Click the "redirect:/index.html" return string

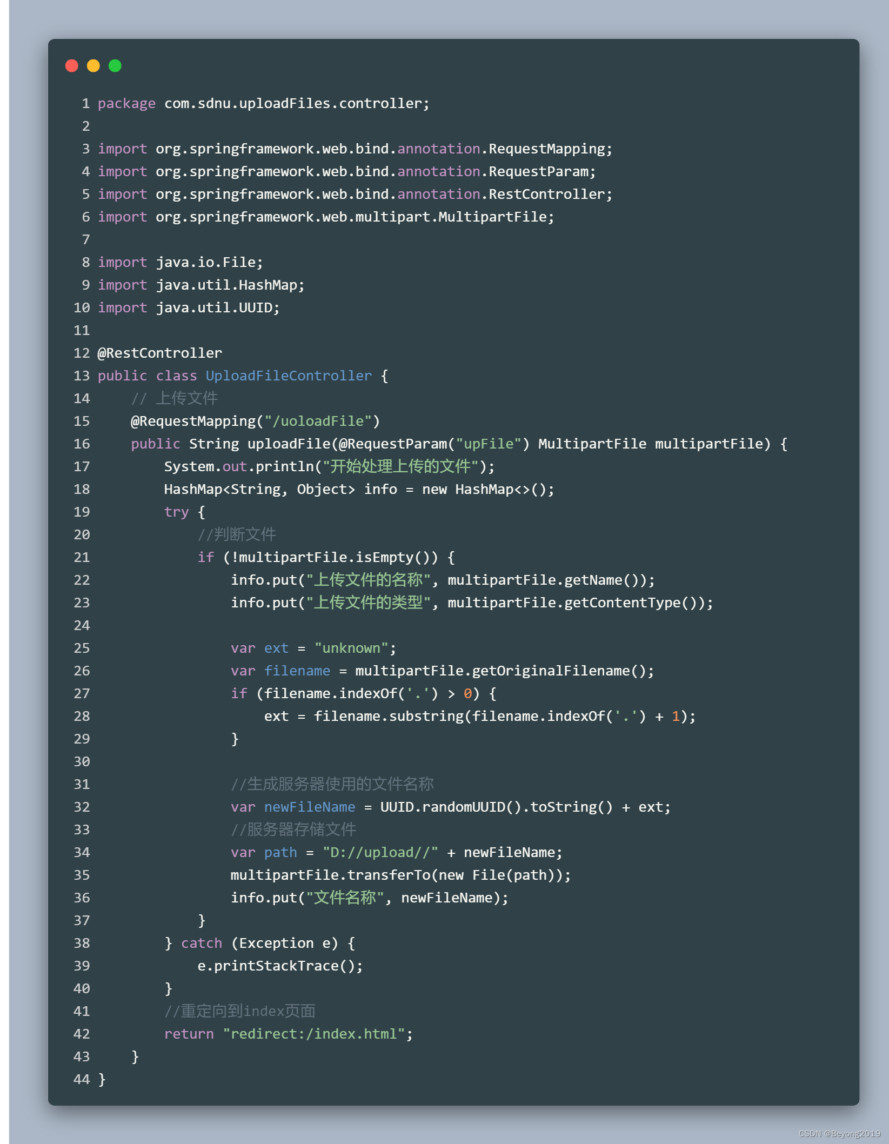314,1034
